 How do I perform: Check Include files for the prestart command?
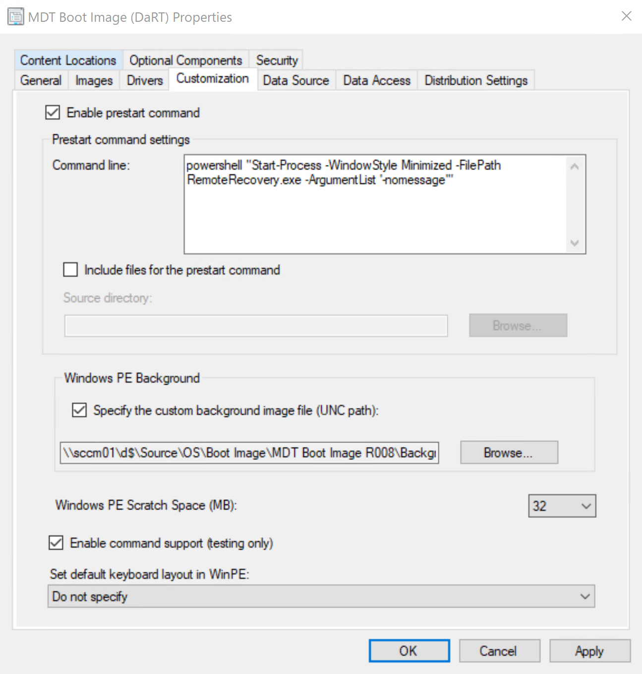70,270
